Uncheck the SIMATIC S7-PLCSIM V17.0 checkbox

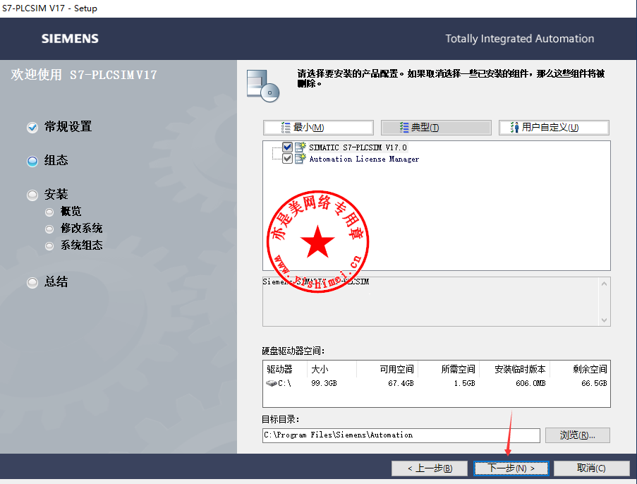(287, 147)
